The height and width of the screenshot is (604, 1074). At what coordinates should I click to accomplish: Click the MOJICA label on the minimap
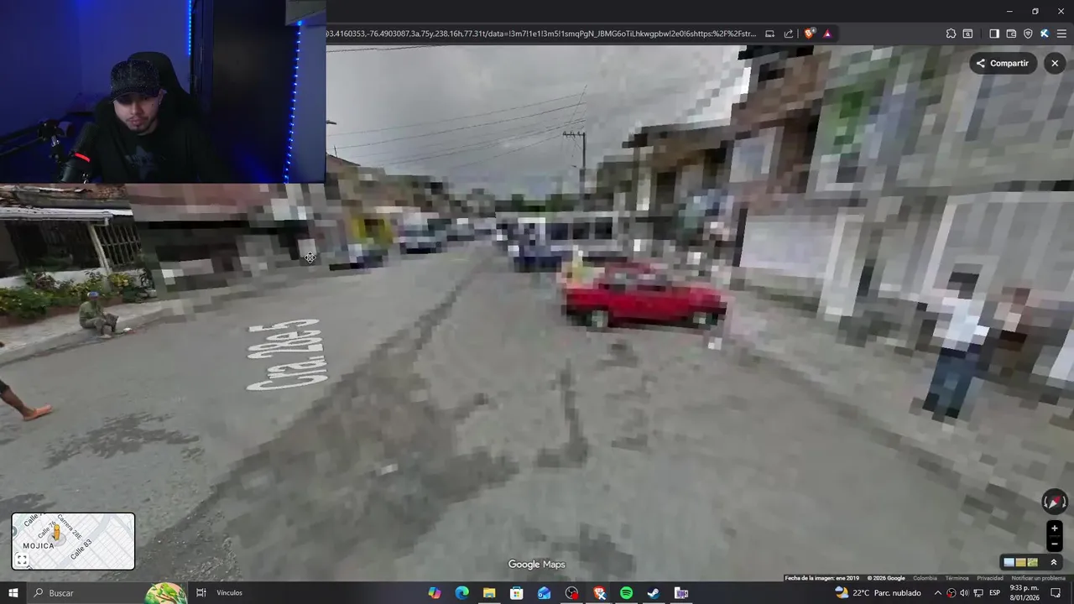(x=39, y=545)
